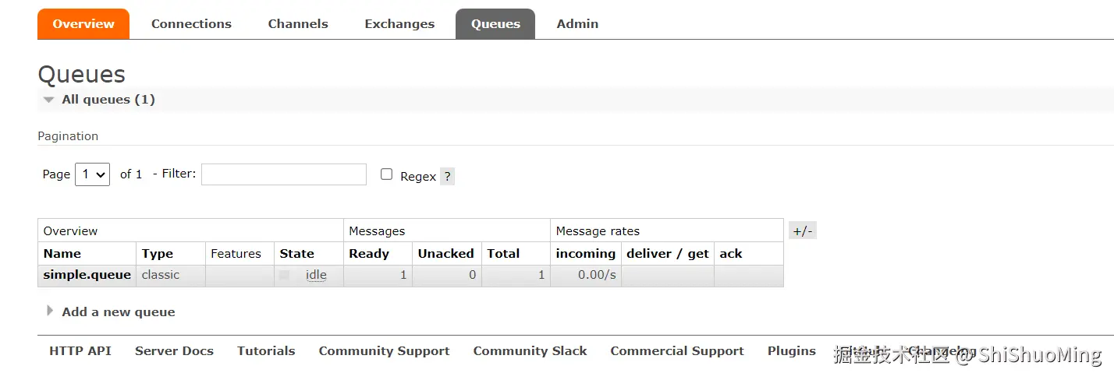Image resolution: width=1114 pixels, height=380 pixels.
Task: Open the Admin tab
Action: coord(577,23)
